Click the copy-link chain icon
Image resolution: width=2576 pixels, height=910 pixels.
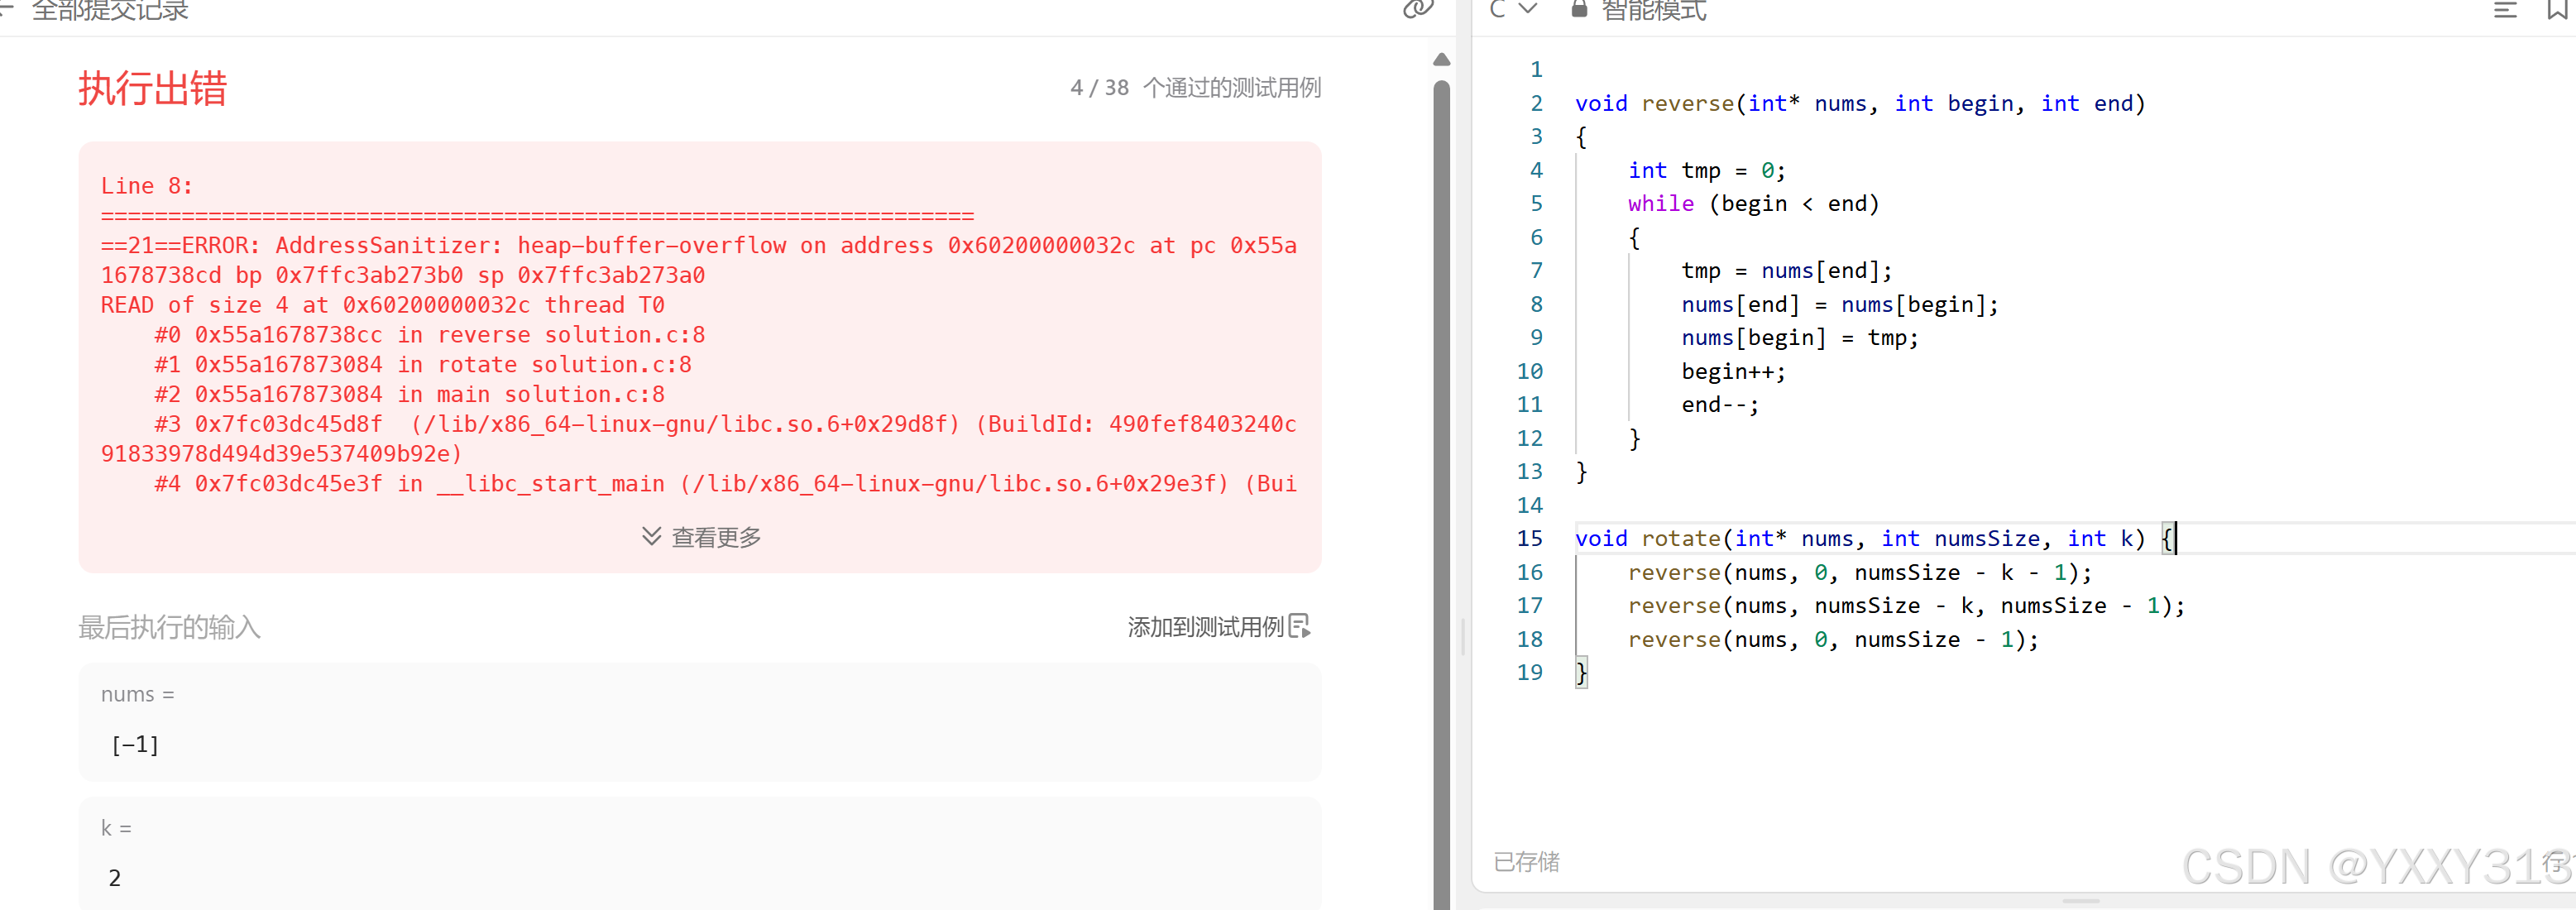(1417, 9)
